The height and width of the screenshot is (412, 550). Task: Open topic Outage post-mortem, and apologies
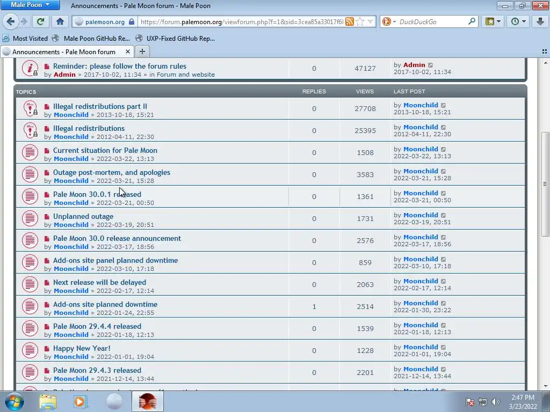112,172
